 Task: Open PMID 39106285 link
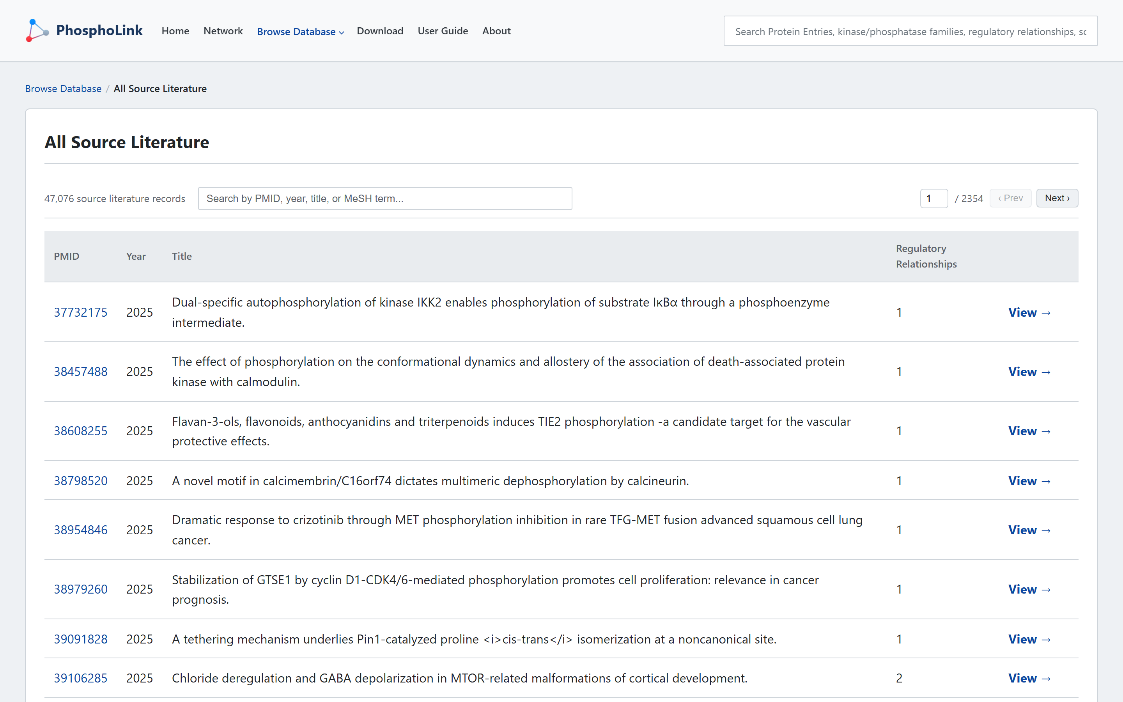tap(80, 678)
